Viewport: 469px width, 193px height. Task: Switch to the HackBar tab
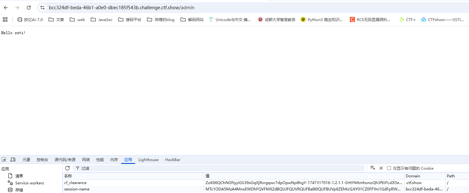click(x=173, y=160)
